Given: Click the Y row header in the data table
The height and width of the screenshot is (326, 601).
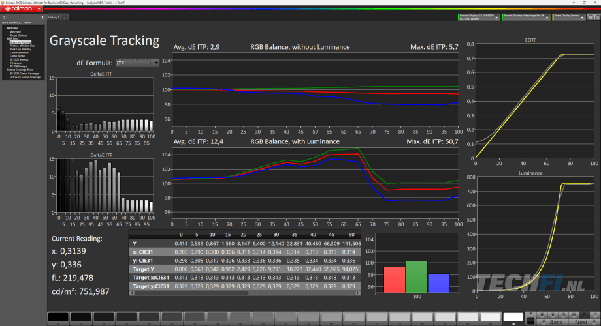Looking at the screenshot, I should [135, 243].
